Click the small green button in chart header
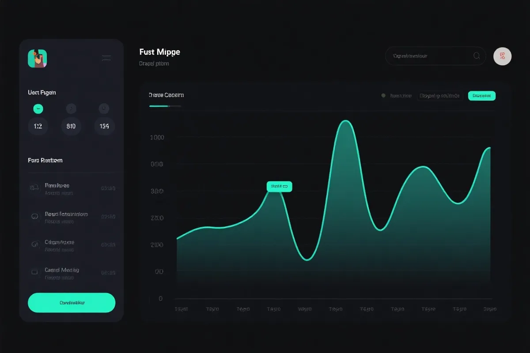 pos(481,96)
